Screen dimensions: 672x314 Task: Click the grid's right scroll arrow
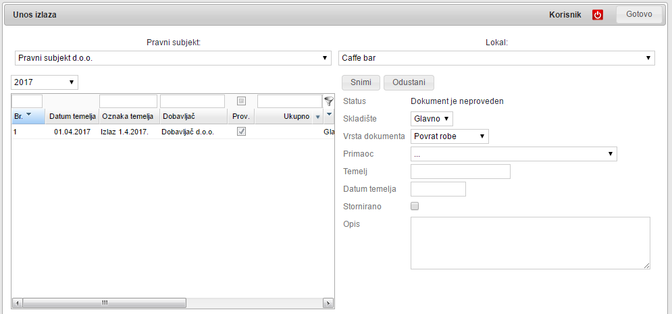328,303
